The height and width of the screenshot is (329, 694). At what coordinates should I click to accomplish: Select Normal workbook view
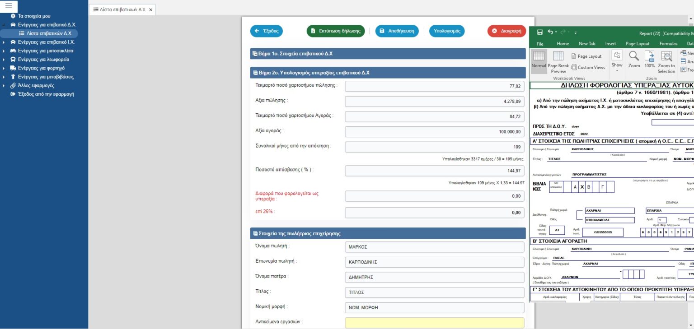[539, 59]
